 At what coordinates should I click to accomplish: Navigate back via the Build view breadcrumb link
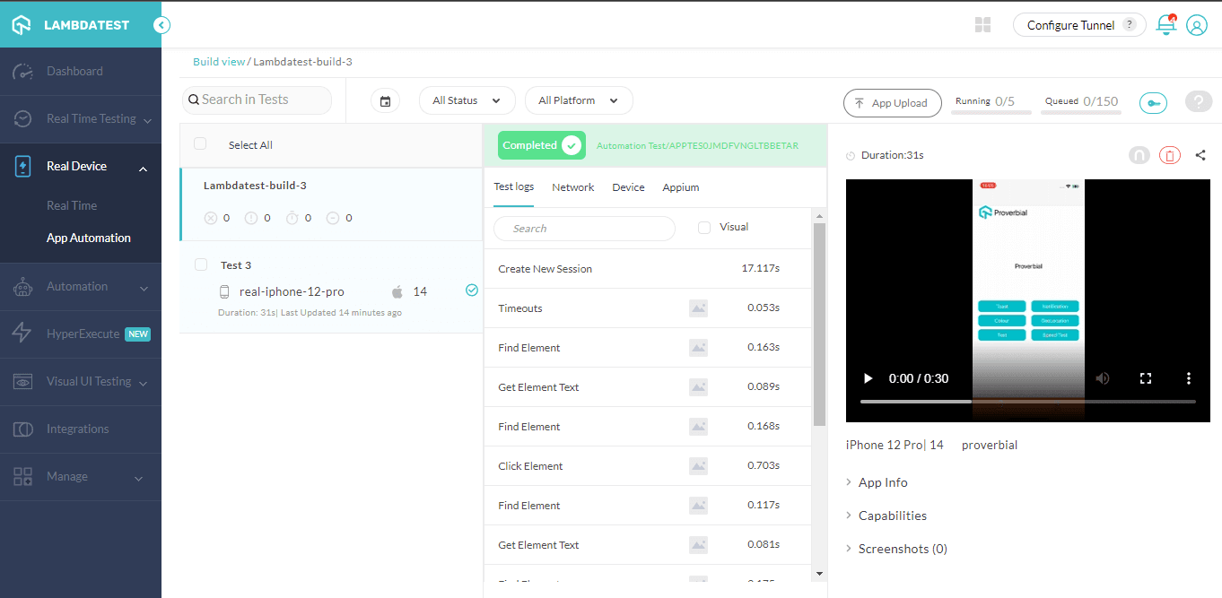218,62
